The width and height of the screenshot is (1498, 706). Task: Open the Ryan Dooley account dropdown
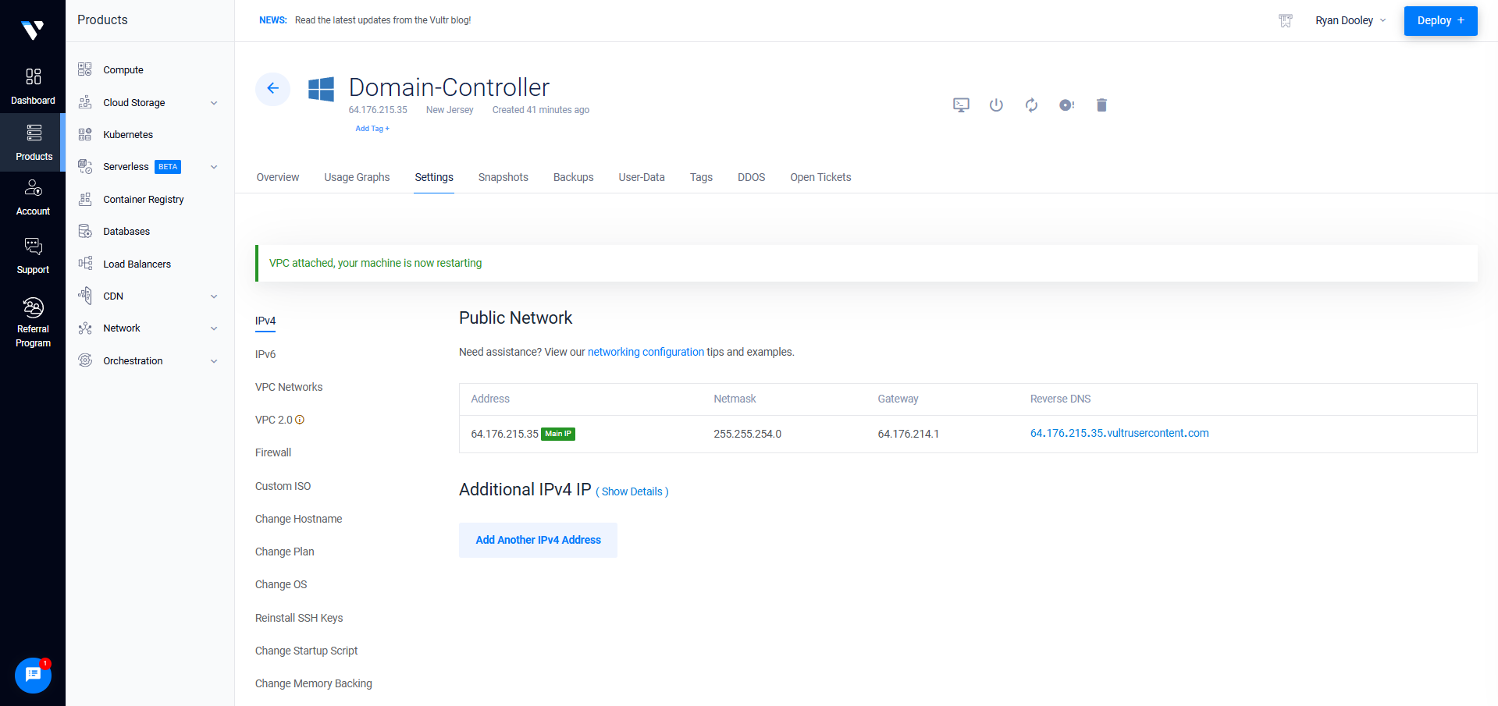[1350, 20]
